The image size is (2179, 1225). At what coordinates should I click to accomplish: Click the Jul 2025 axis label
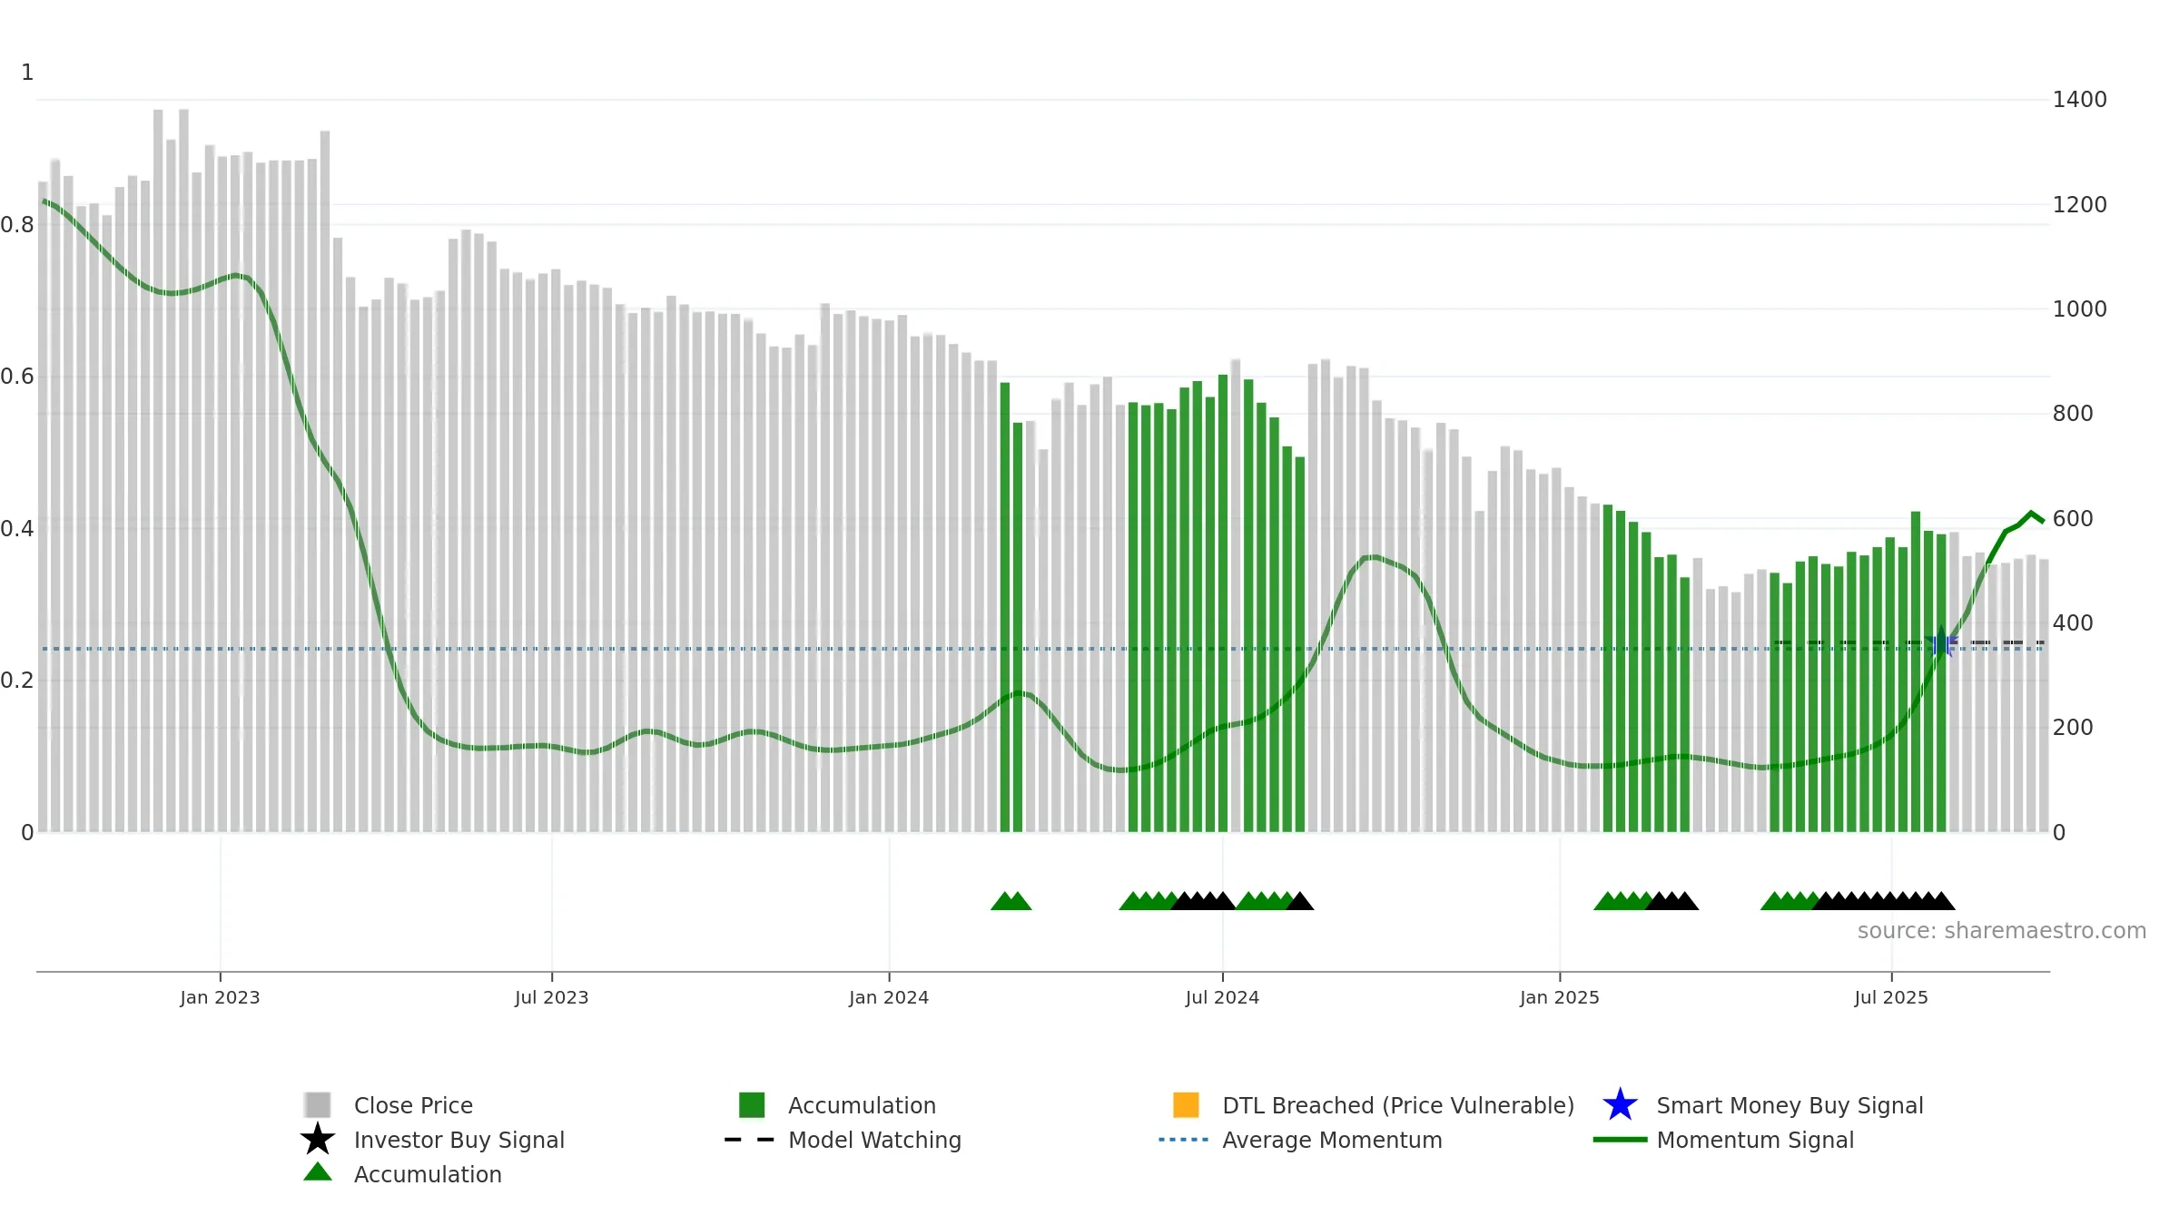[1891, 997]
